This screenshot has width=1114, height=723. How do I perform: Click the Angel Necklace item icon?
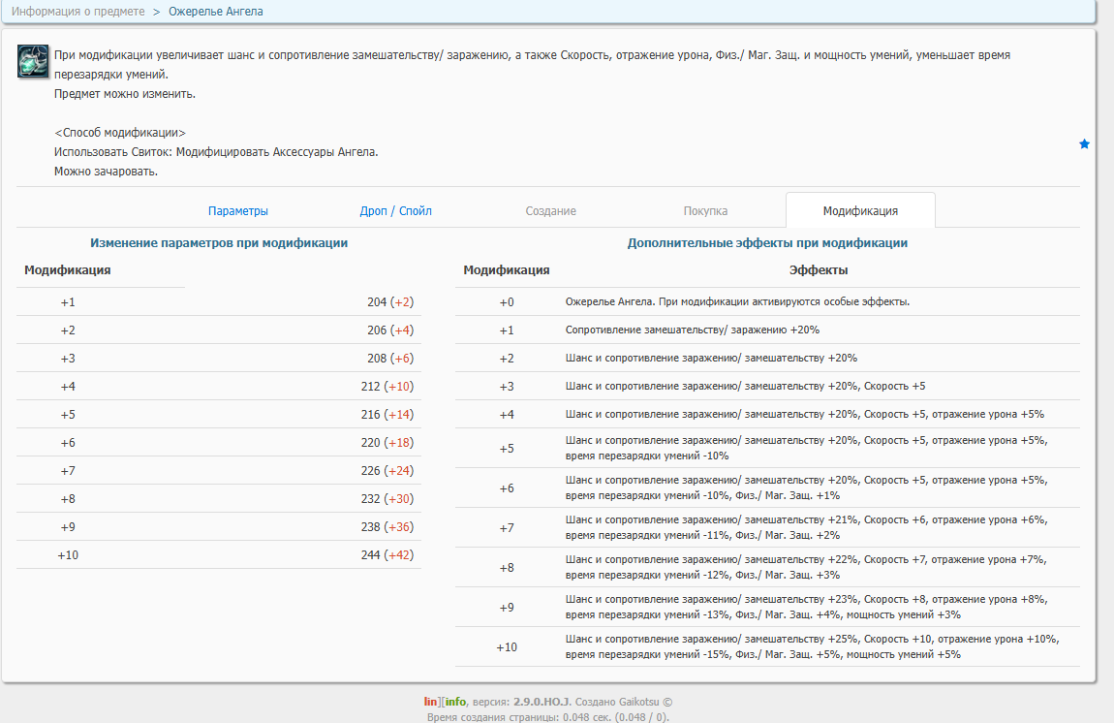tap(33, 61)
